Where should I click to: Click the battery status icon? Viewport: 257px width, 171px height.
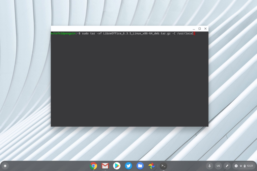244,166
